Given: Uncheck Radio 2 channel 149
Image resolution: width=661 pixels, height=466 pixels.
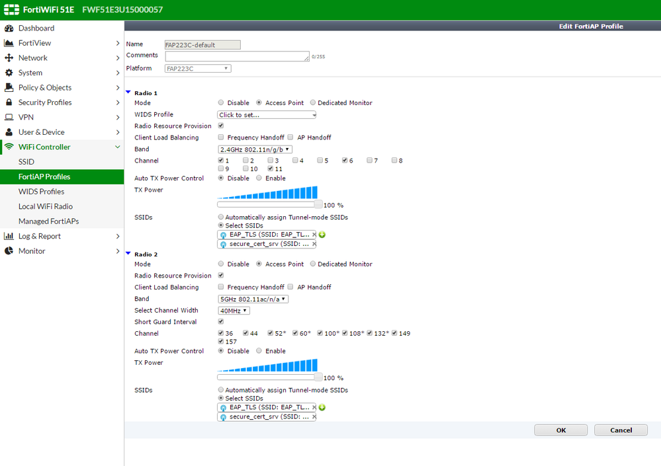Looking at the screenshot, I should pyautogui.click(x=394, y=332).
